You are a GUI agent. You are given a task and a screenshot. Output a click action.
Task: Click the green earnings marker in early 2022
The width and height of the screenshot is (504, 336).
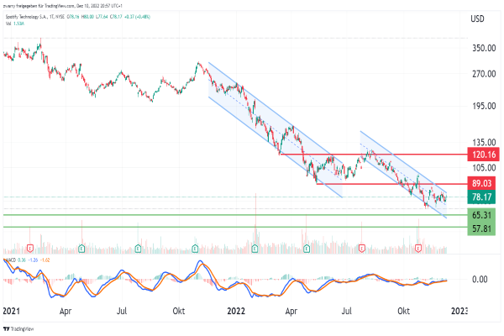click(255, 249)
